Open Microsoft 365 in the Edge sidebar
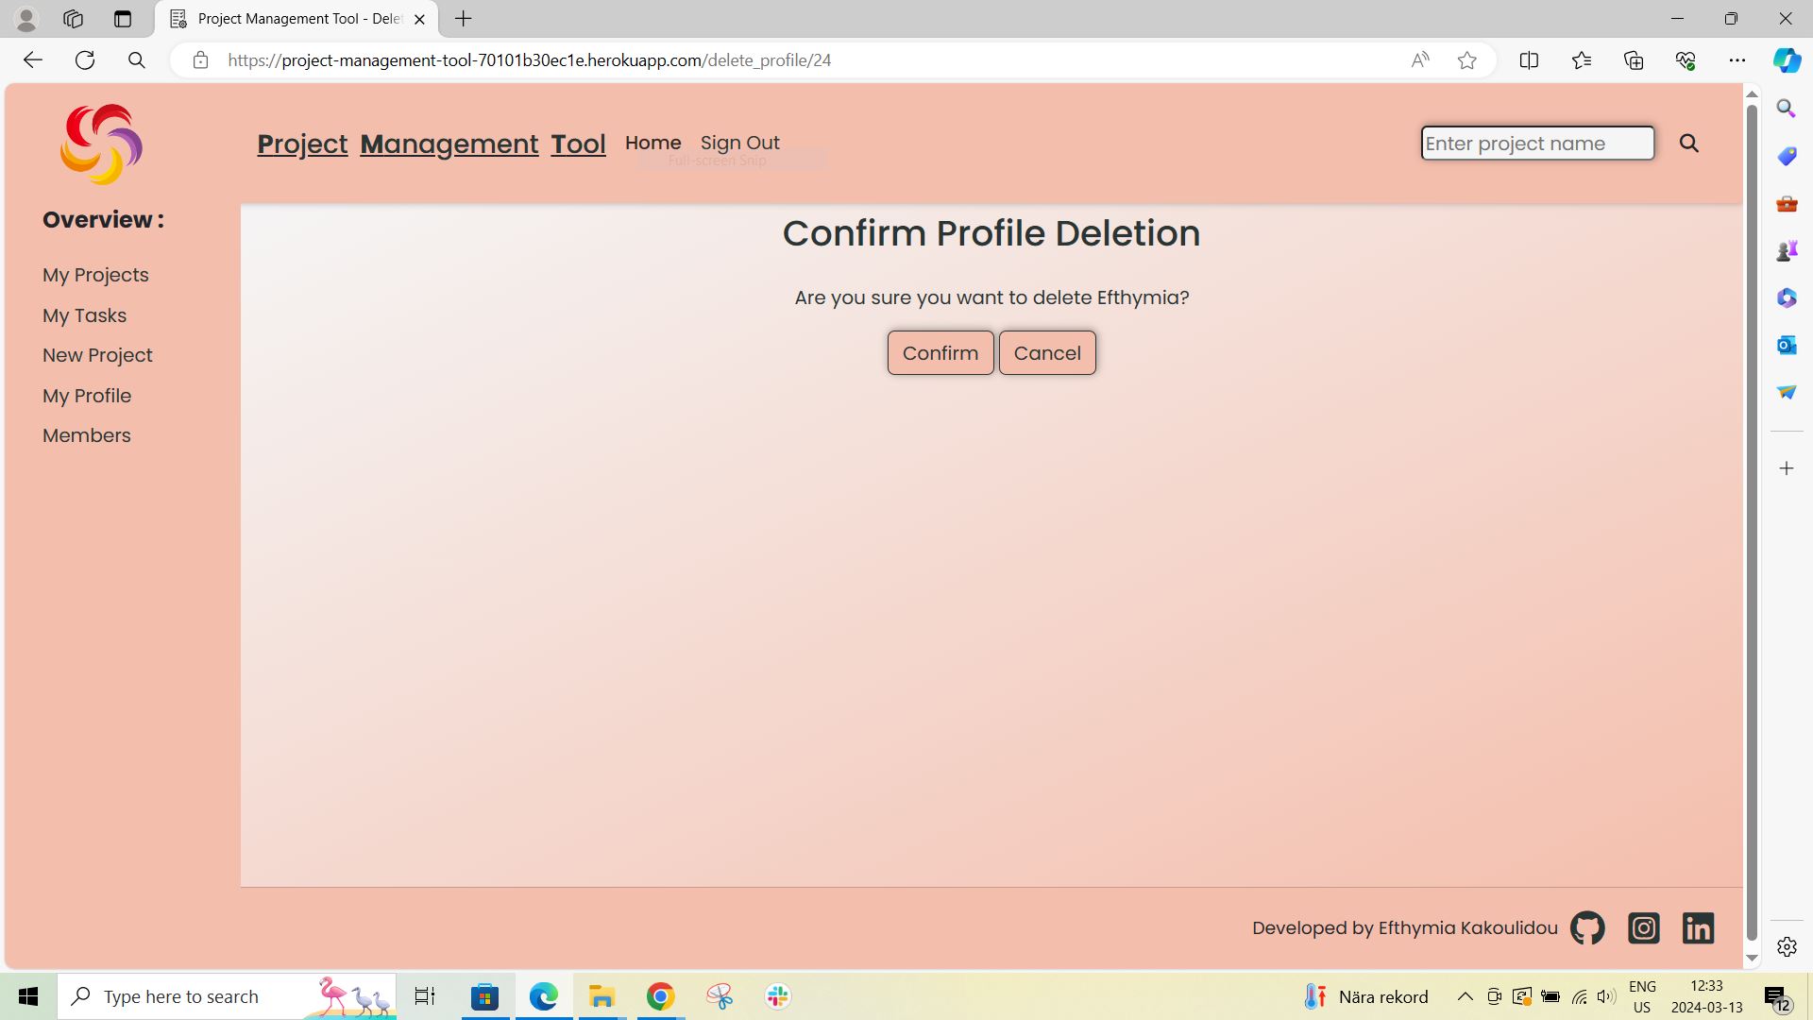 [x=1786, y=297]
